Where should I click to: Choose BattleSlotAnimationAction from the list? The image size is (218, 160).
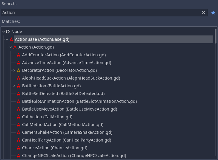point(79,101)
